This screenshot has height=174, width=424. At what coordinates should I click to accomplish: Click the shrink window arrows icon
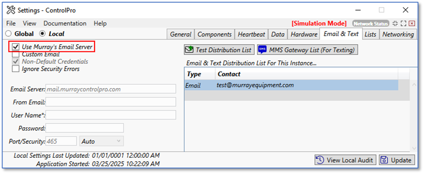[x=395, y=23]
